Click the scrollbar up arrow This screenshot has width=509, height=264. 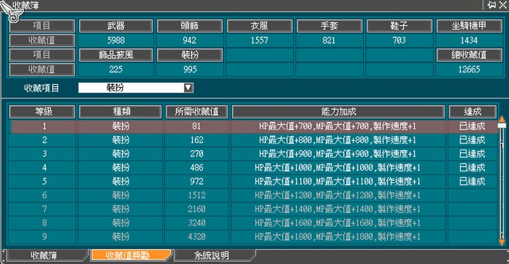point(502,118)
